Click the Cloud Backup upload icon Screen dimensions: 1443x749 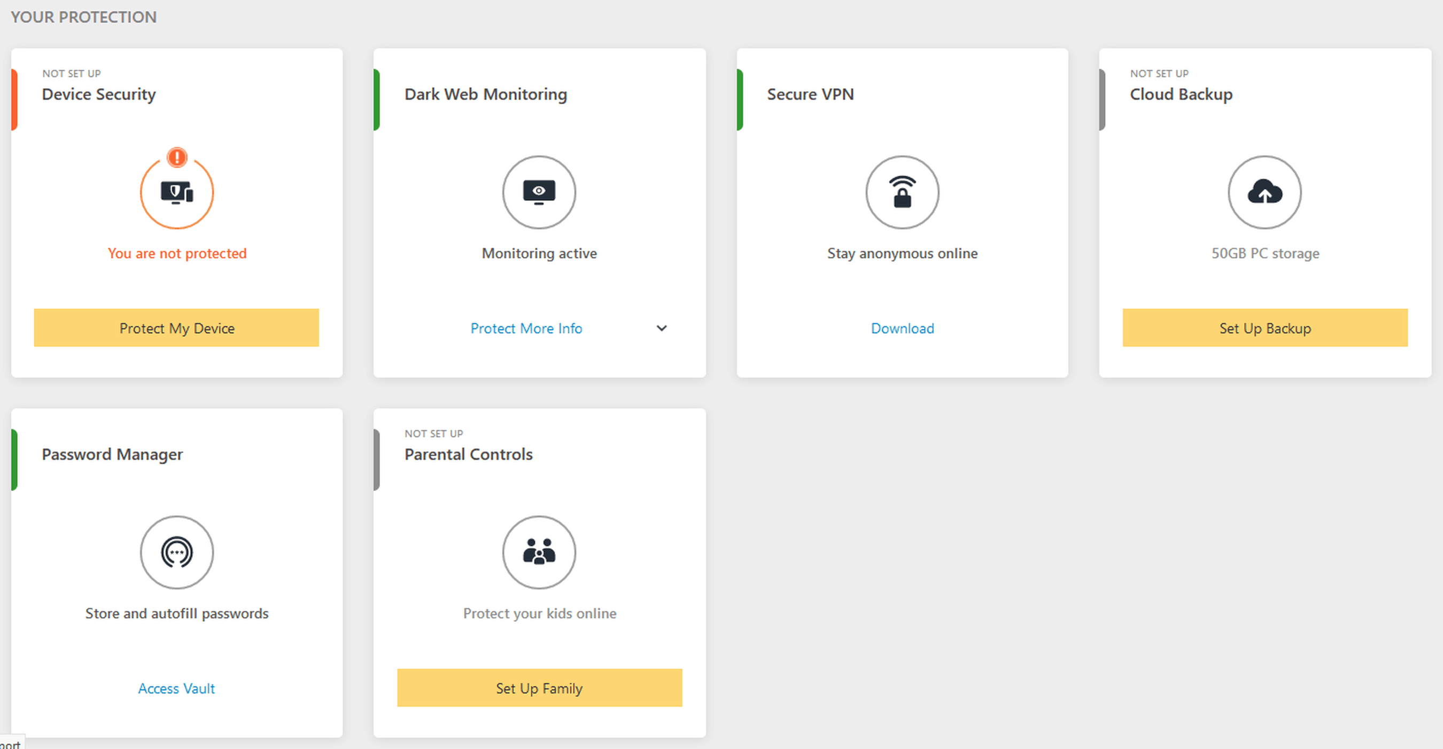(1264, 192)
